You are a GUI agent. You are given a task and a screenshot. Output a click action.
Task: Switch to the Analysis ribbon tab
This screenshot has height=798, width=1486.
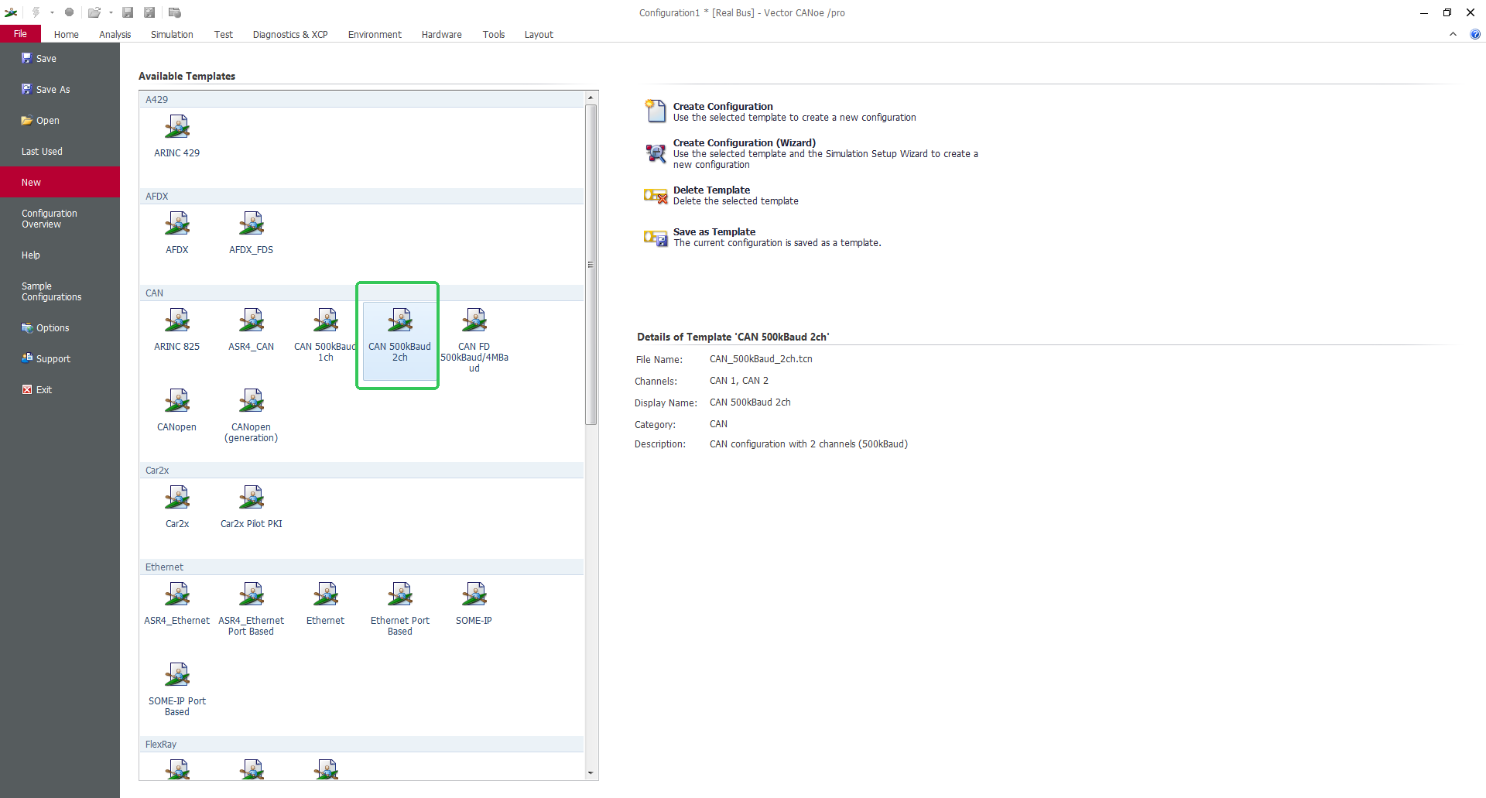(x=115, y=35)
